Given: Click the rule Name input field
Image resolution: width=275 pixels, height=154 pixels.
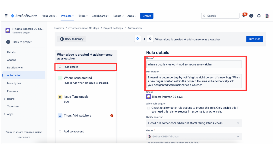Looking at the screenshot, I should click(194, 64).
